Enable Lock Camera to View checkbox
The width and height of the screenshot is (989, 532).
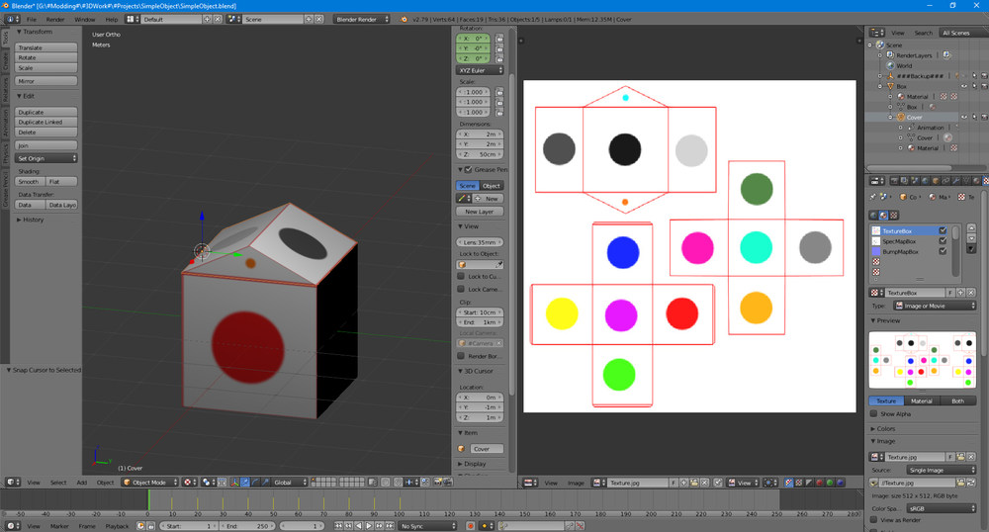(461, 289)
